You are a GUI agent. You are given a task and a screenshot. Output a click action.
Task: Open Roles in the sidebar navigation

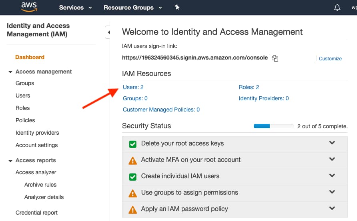22,108
